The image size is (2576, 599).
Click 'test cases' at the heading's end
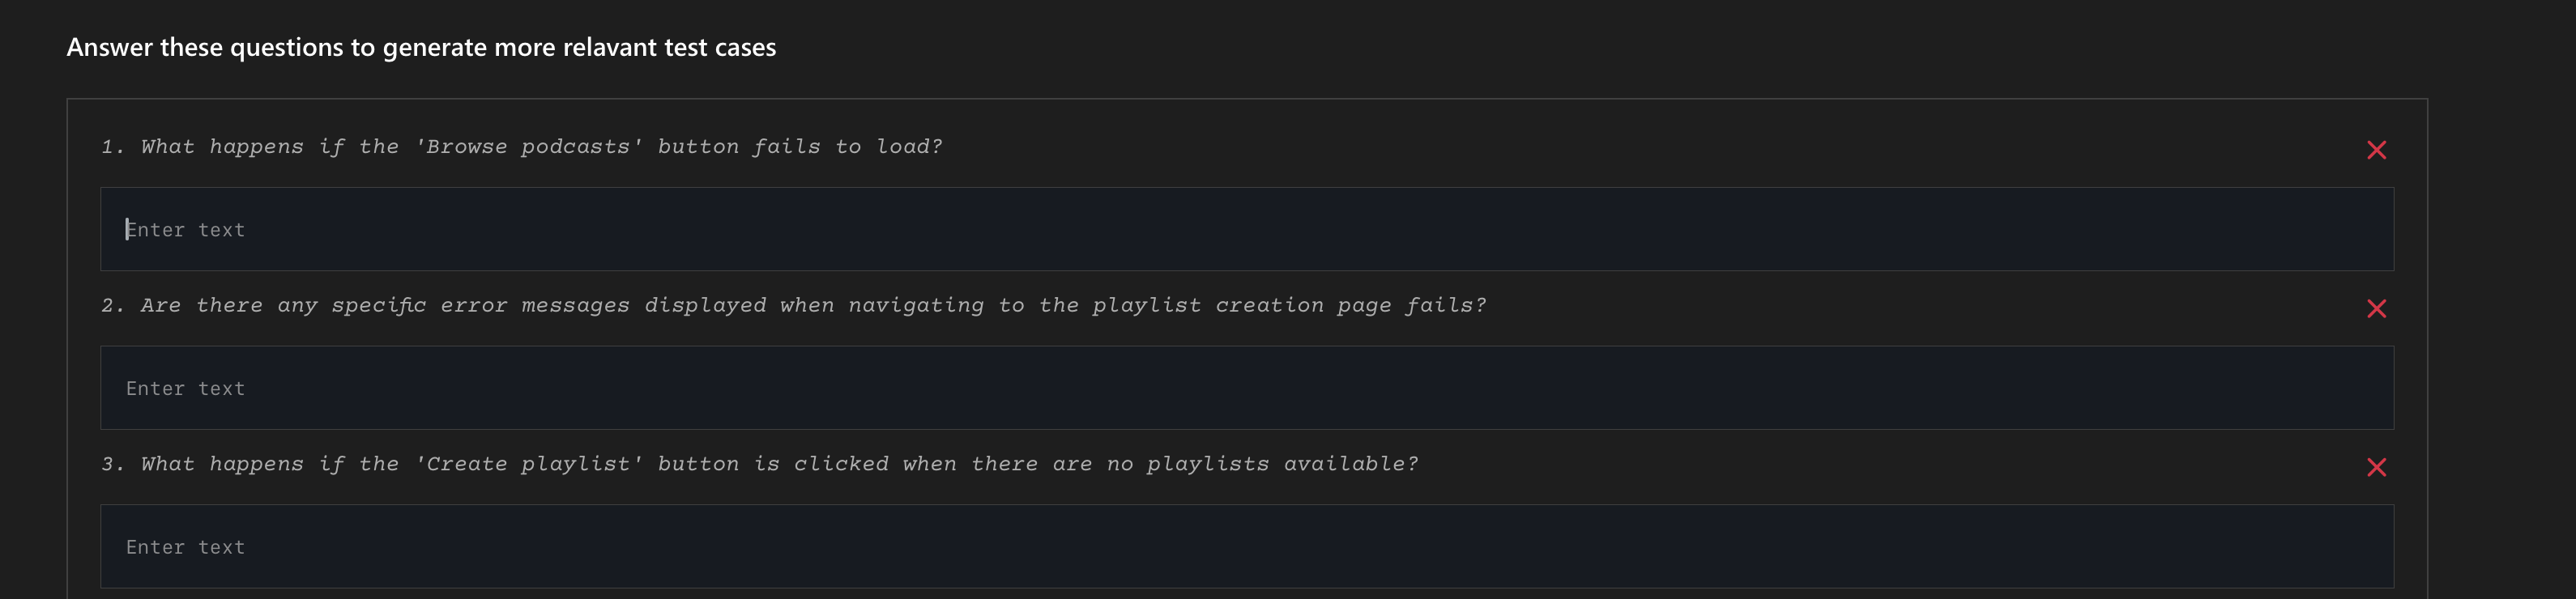tap(720, 47)
